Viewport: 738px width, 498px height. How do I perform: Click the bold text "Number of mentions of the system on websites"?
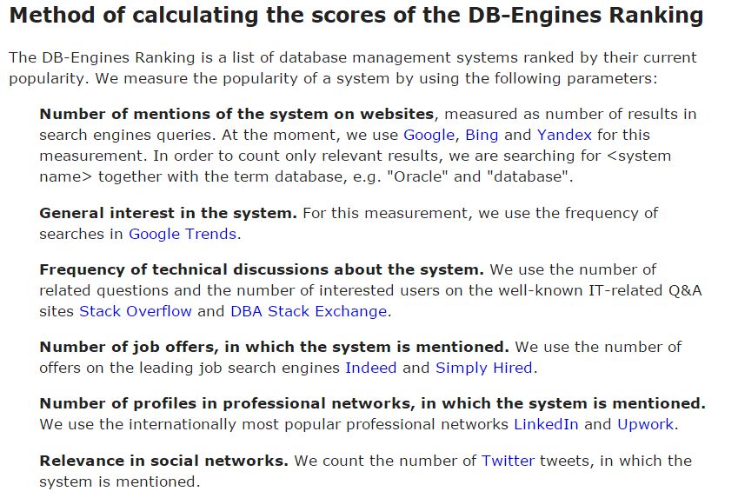coord(236,114)
